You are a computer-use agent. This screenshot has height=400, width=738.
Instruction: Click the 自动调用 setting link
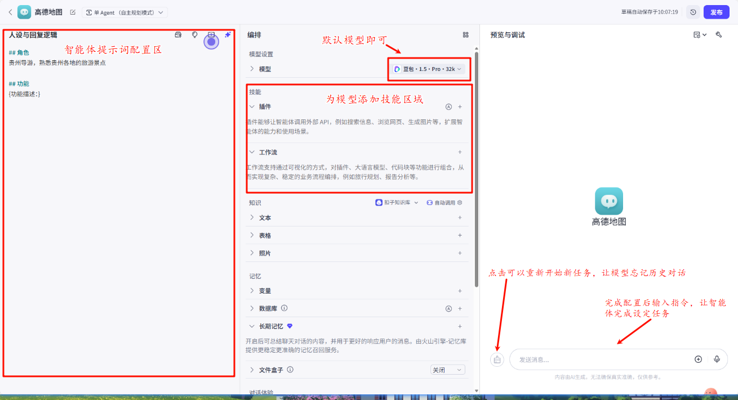pos(444,202)
